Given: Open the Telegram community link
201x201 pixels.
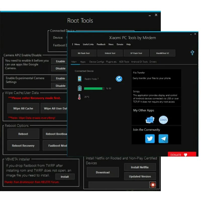Looking at the screenshot, I should click(x=163, y=139).
